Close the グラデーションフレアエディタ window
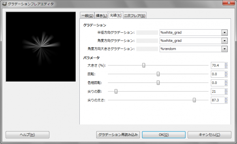This screenshot has height=144, width=237. [x=229, y=3]
